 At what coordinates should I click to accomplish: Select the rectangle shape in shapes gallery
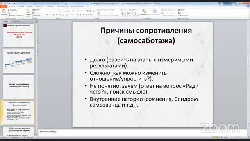tap(130, 10)
